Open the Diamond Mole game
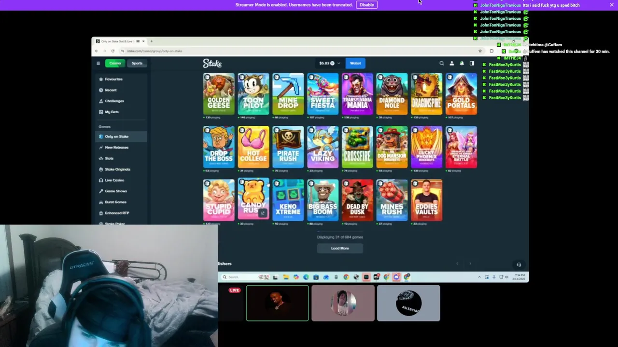The height and width of the screenshot is (347, 618). (x=392, y=94)
